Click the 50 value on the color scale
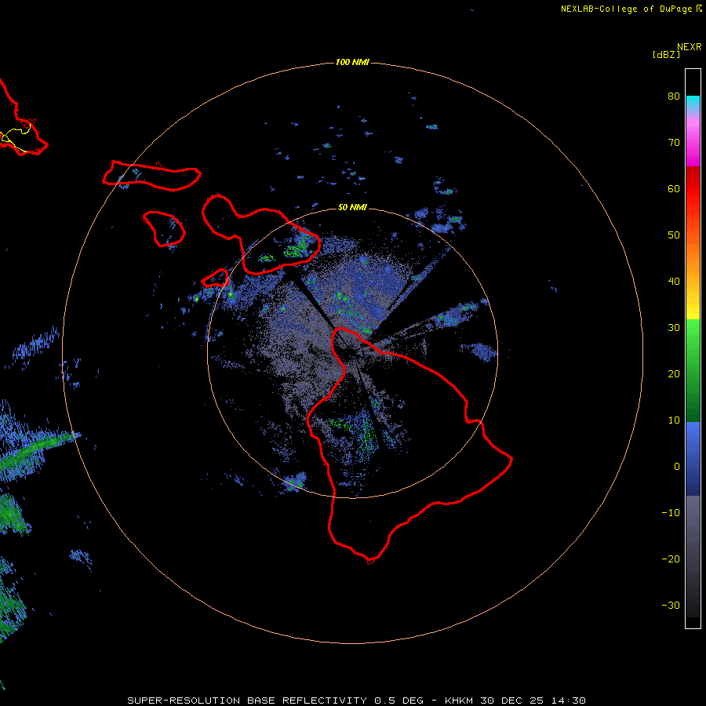Image resolution: width=706 pixels, height=706 pixels. coord(674,235)
